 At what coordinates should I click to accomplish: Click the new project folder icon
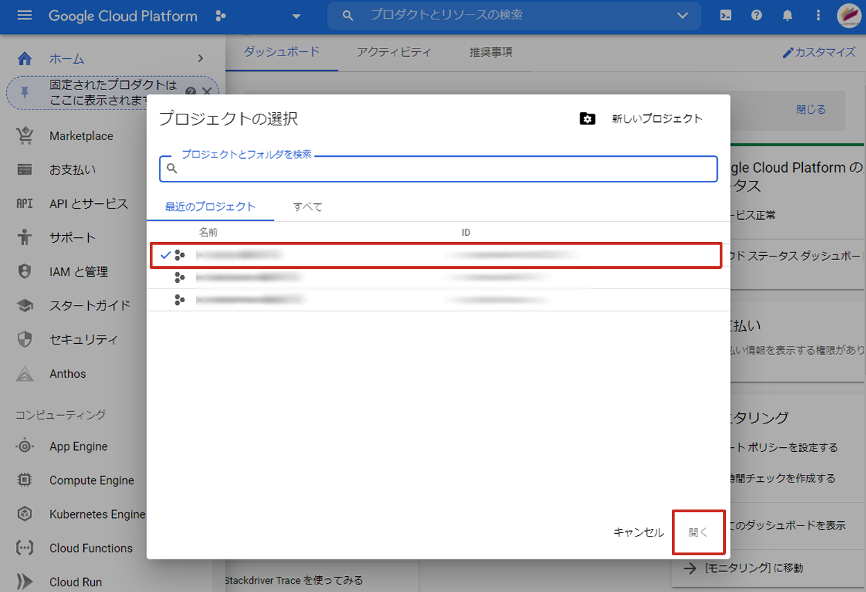tap(587, 119)
